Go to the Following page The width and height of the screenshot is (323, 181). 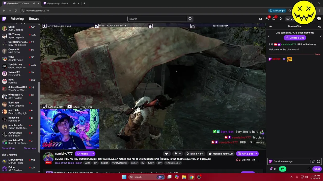pos(17,19)
